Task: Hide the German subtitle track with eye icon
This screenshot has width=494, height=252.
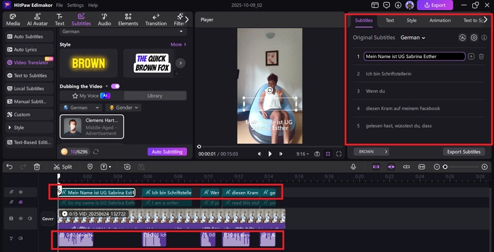Action: [20, 193]
